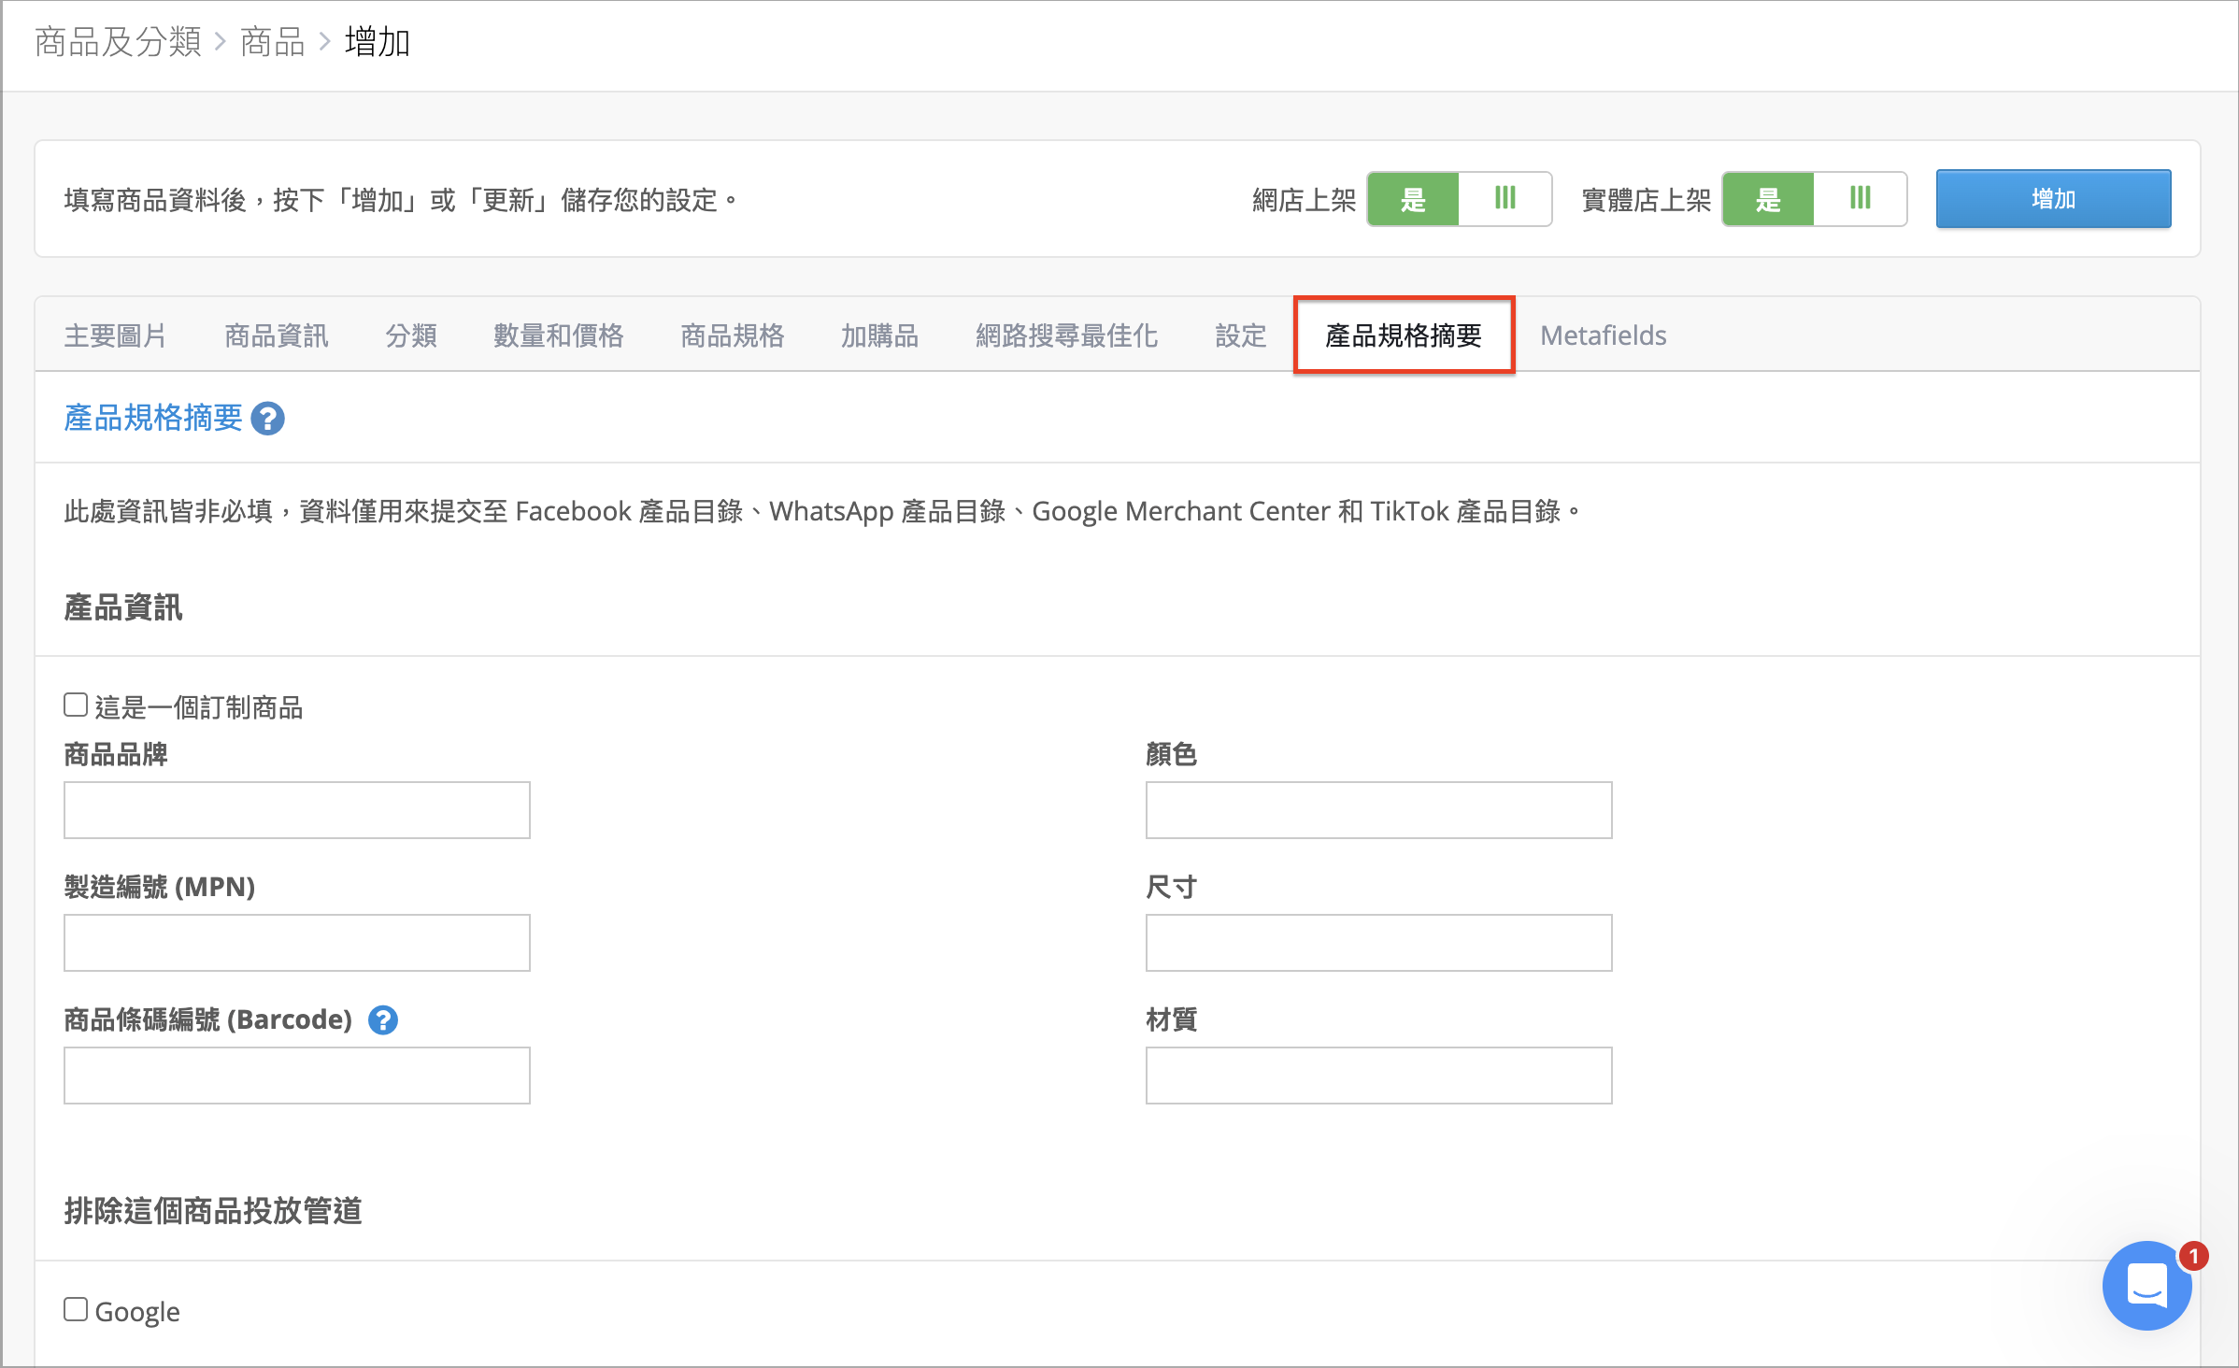Open help icon beside Barcode label
Screen dimensions: 2239x1368
383,1019
